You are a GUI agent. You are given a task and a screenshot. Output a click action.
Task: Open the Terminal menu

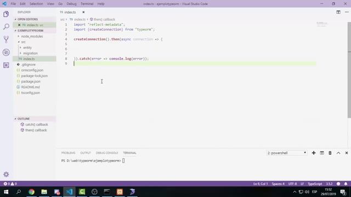pos(87,4)
